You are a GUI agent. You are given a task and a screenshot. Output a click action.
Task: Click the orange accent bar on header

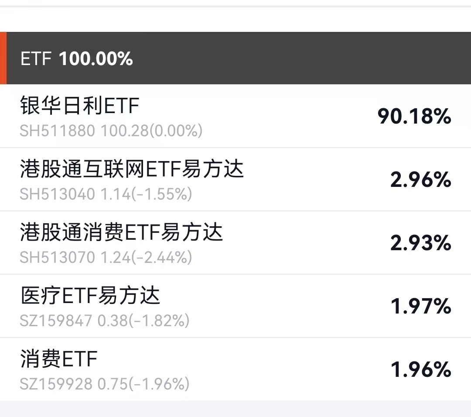pyautogui.click(x=3, y=58)
